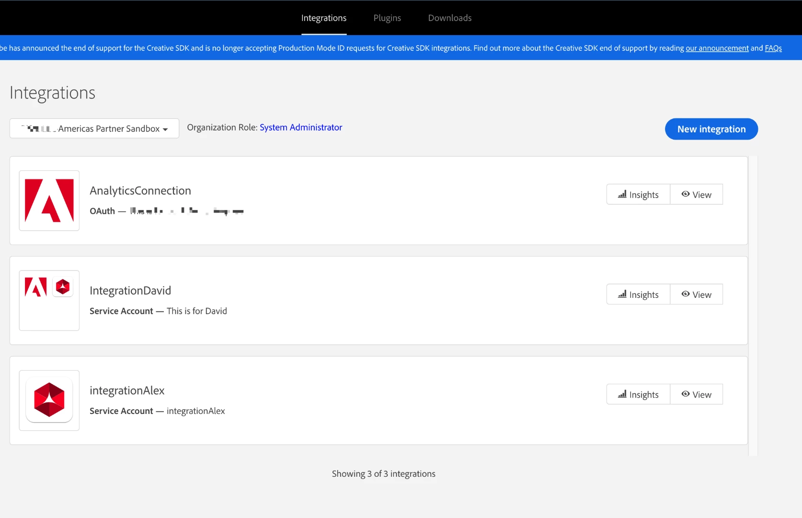View the AnalyticsConnection integration
802x518 pixels.
[696, 195]
